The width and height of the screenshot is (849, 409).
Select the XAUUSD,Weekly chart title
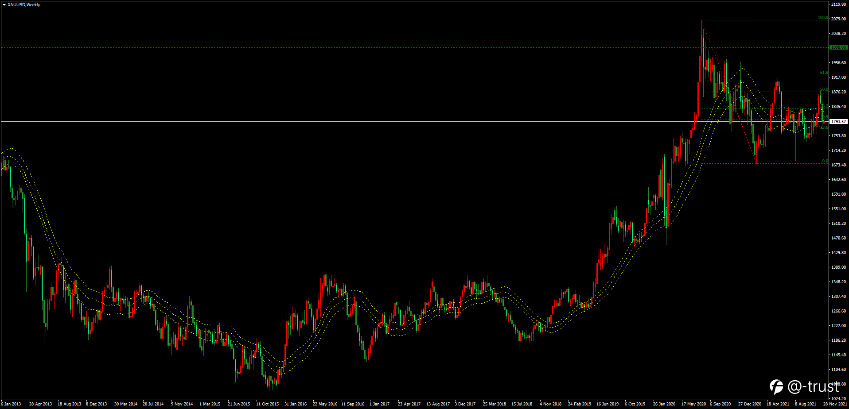point(24,5)
